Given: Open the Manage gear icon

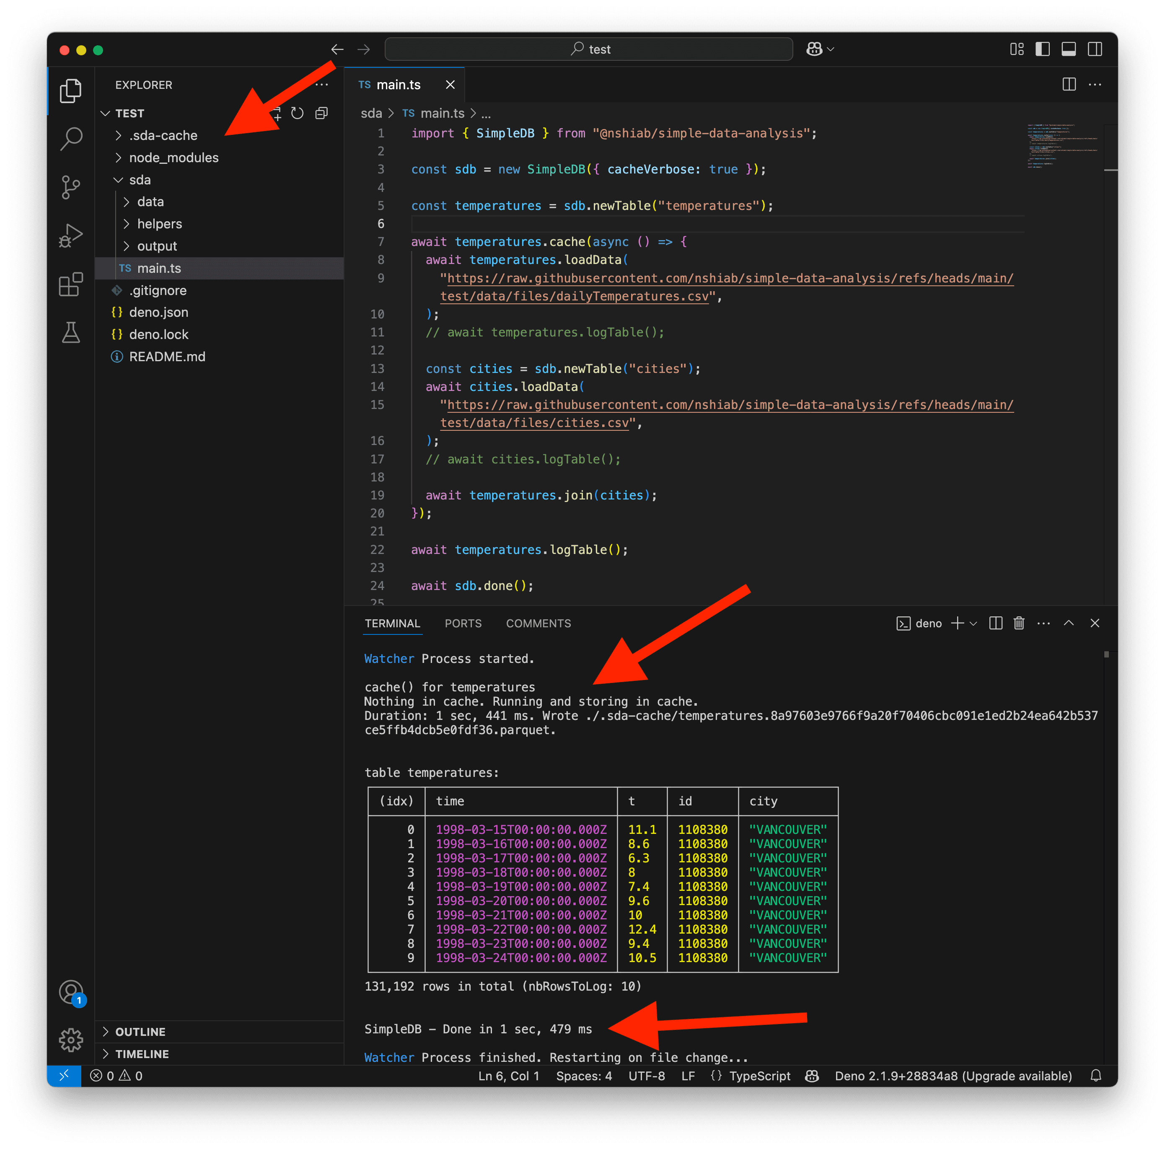Looking at the screenshot, I should click(70, 1040).
